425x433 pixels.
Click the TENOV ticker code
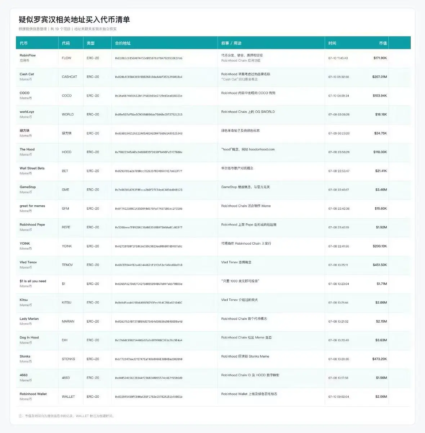tap(67, 265)
